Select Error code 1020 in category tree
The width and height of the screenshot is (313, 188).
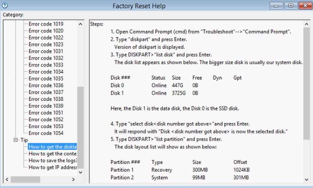click(46, 31)
